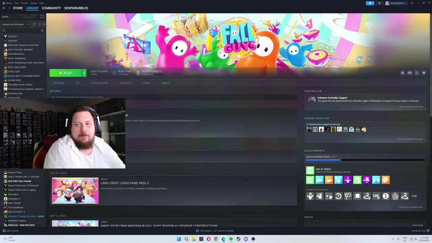Show the +13 more locked achievements
Viewport: 432px width, 243px height.
click(414, 196)
